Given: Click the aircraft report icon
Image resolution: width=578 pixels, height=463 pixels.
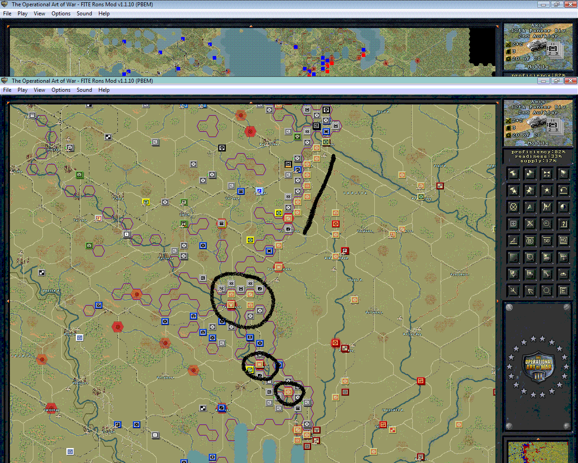Looking at the screenshot, I should pos(564,257).
